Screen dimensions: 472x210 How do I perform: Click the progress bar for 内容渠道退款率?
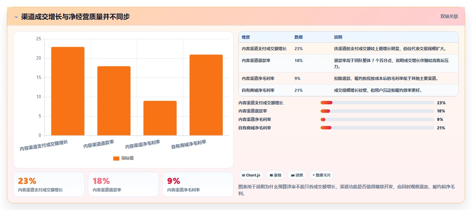377,111
